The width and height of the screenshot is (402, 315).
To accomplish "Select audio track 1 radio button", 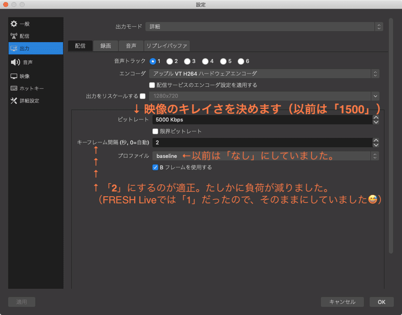I will click(153, 61).
